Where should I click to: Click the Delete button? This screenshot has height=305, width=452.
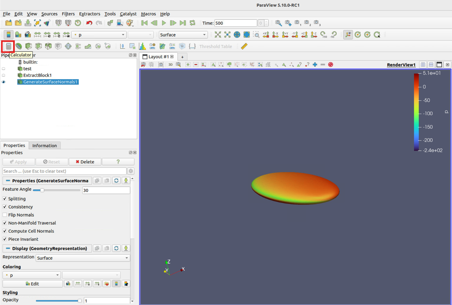(x=85, y=162)
